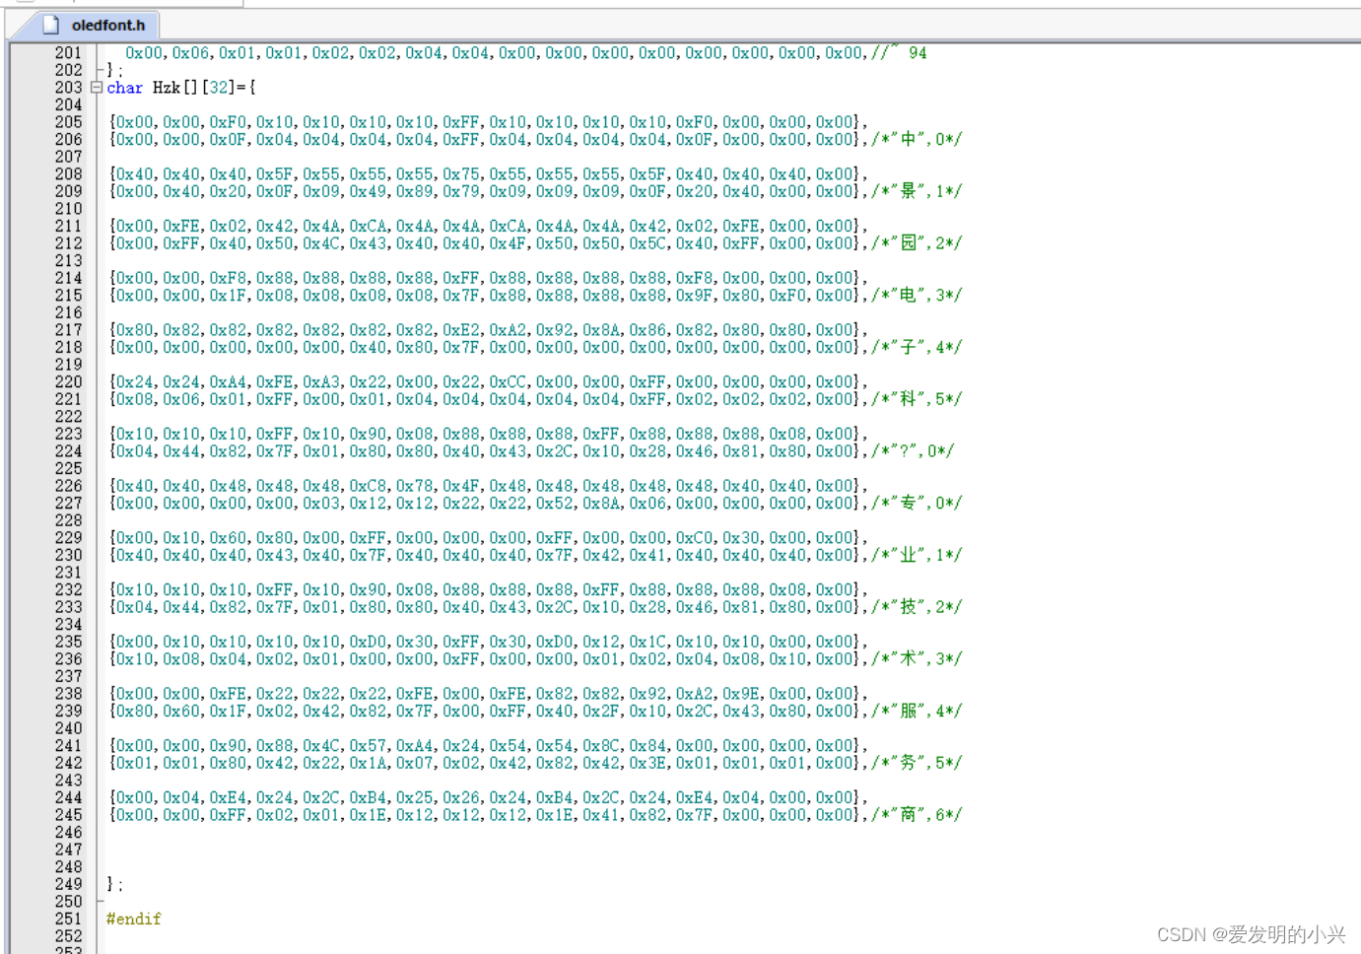Click the comment /*"术",3*/ on line 236
Image resolution: width=1361 pixels, height=954 pixels.
click(x=917, y=659)
